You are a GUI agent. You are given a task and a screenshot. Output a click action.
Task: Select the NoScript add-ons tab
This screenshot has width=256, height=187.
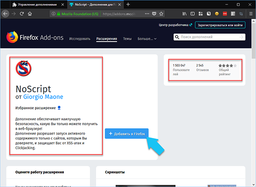[x=95, y=5]
